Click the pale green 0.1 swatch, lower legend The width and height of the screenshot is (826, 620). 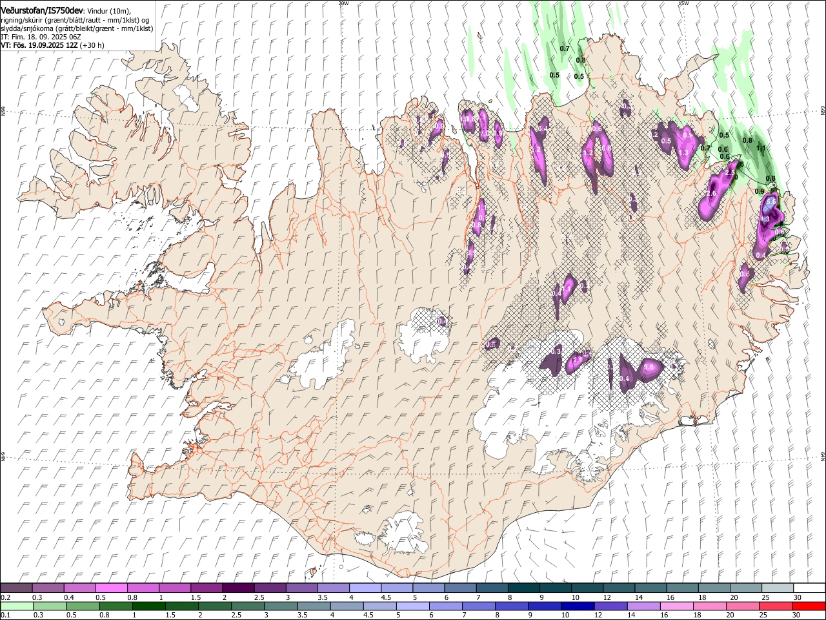pos(17,606)
